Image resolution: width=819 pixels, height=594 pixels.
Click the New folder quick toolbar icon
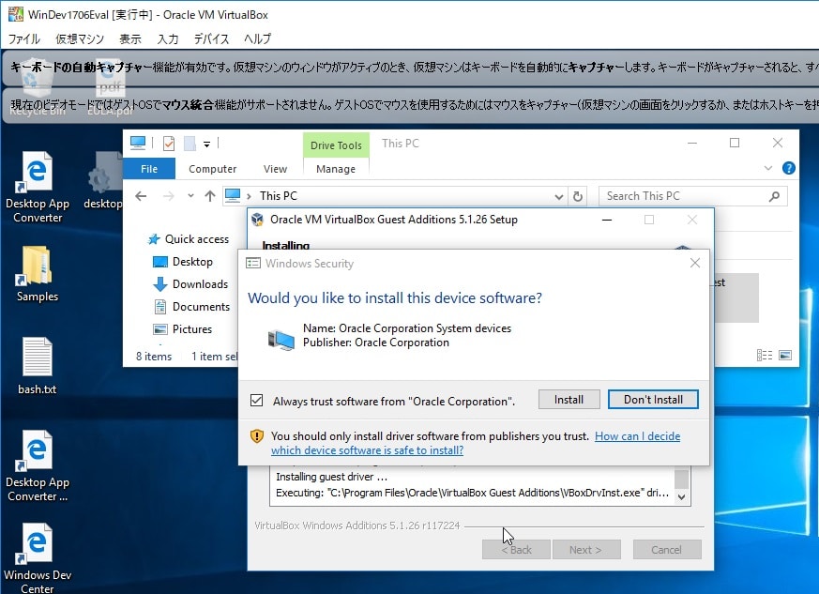(x=190, y=144)
